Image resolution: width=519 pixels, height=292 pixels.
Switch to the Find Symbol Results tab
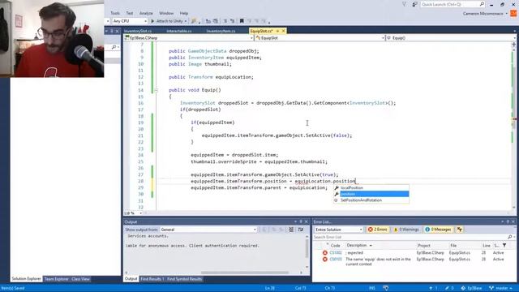[184, 279]
